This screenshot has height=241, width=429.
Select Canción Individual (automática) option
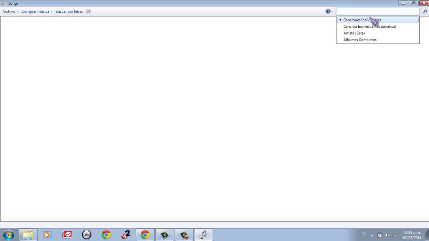tap(378, 26)
